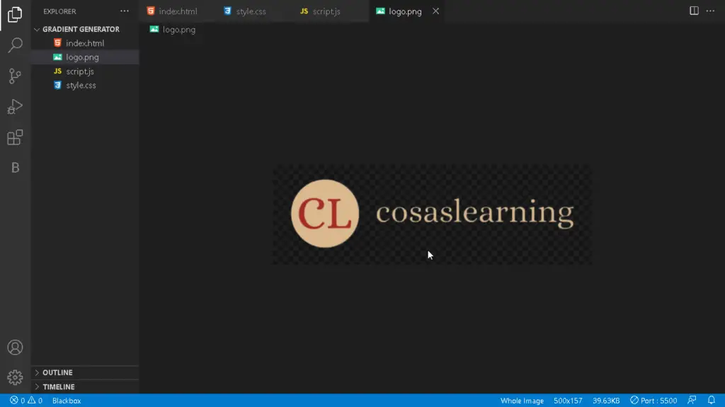Image resolution: width=725 pixels, height=407 pixels.
Task: Collapse the GRADIENT GENERATOR folder
Action: coord(81,29)
